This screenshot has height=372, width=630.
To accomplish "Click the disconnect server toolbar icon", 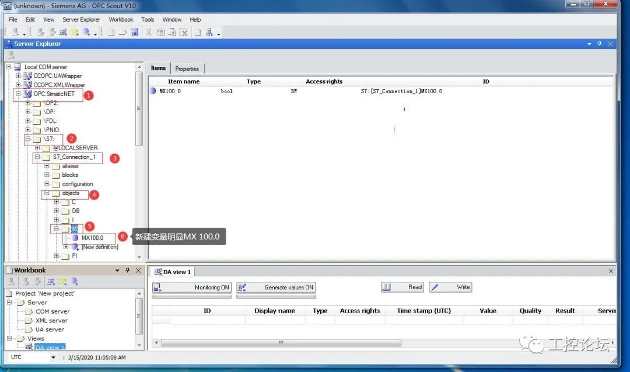I will 52,32.
